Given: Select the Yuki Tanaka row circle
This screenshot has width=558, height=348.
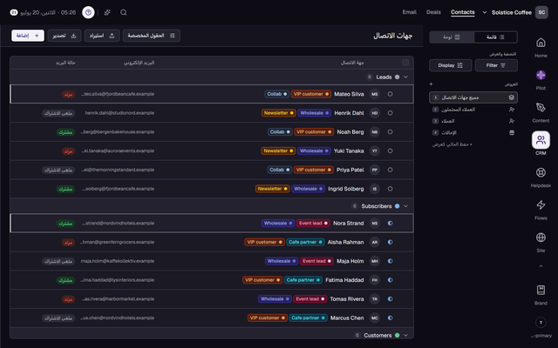Looking at the screenshot, I should point(390,151).
